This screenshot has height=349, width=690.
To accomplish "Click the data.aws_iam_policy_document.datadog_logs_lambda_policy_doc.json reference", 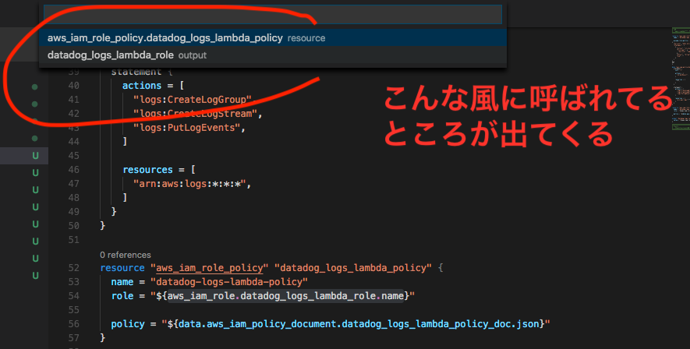I will point(359,324).
